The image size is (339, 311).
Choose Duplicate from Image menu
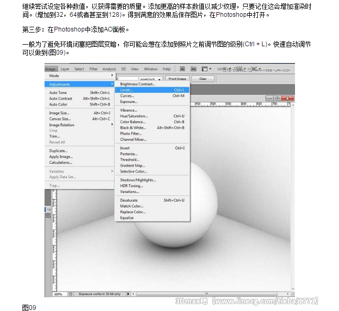[79, 151]
